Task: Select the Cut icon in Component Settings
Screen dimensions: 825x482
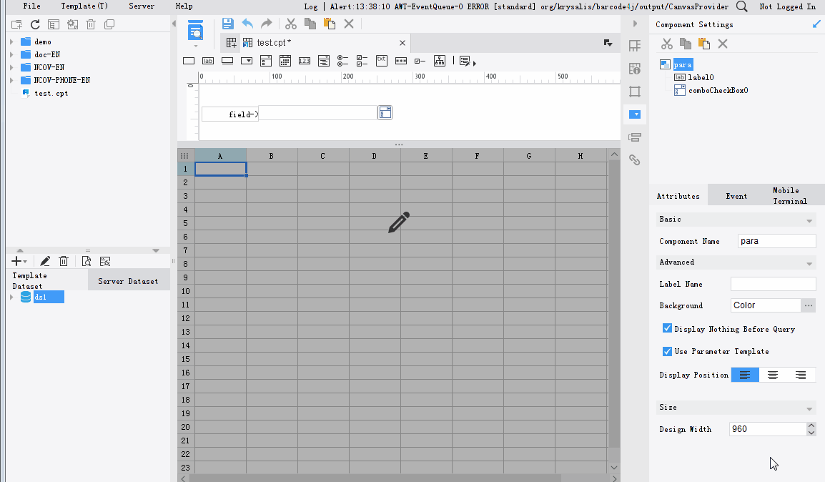Action: 667,44
